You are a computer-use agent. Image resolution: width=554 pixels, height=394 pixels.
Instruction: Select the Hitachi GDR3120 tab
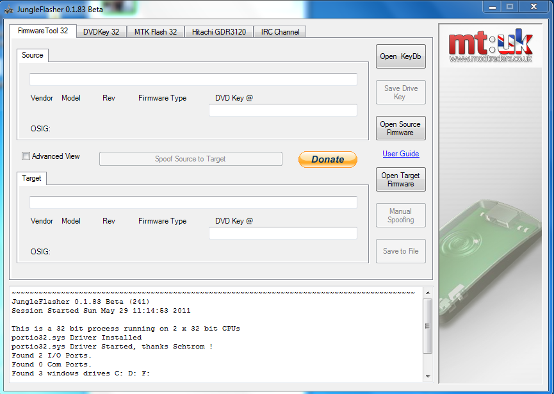point(219,32)
